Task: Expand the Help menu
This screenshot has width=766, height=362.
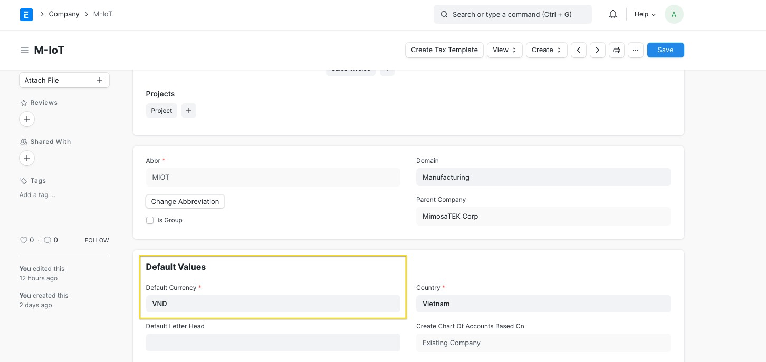Action: pos(644,14)
